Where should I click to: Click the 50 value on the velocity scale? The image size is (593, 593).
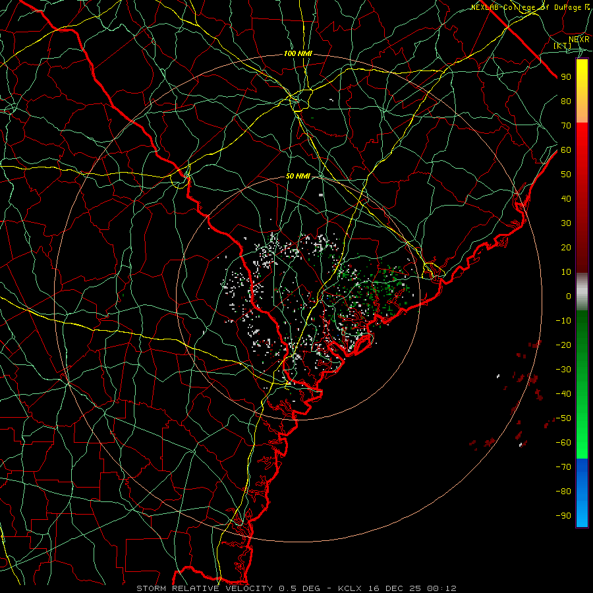tap(566, 175)
